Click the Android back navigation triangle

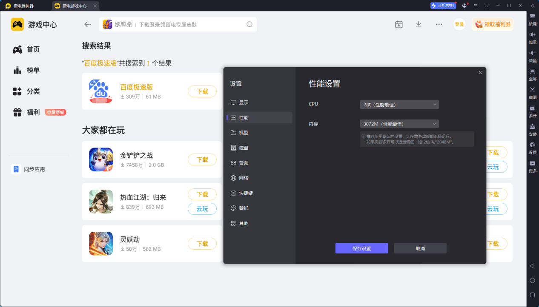click(x=533, y=265)
